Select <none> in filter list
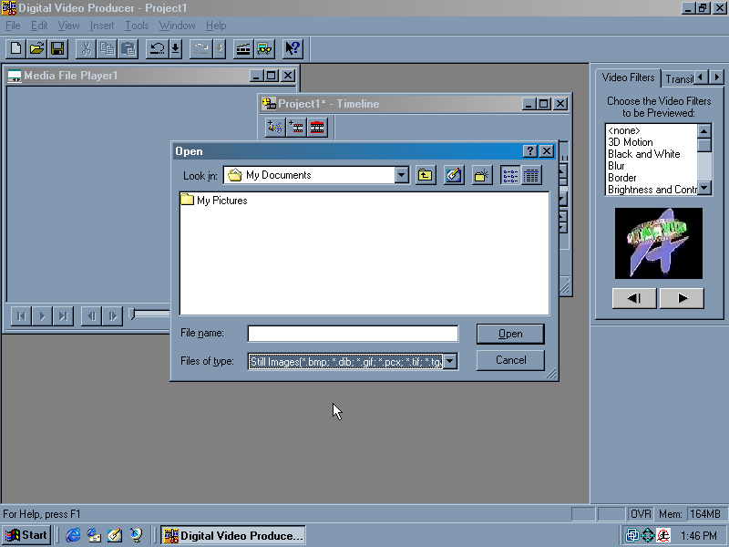 (x=624, y=130)
